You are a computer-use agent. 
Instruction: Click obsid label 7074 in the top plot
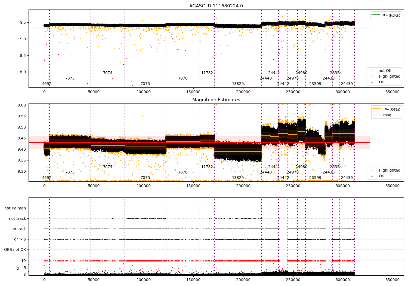[x=108, y=73]
